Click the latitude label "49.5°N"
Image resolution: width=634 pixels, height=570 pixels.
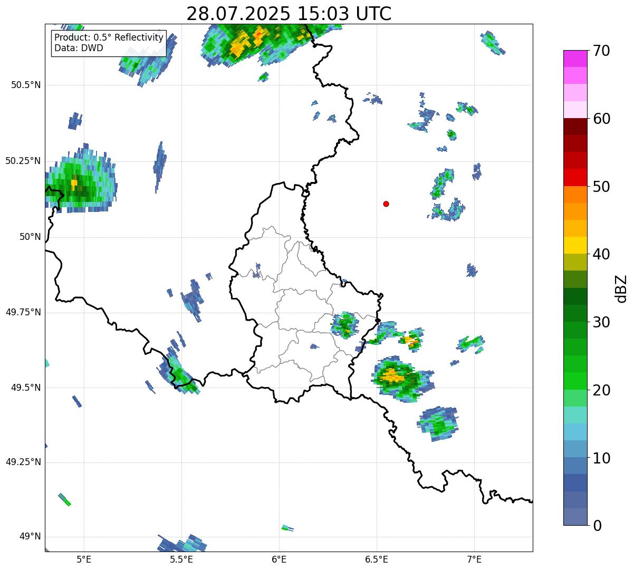pyautogui.click(x=26, y=388)
